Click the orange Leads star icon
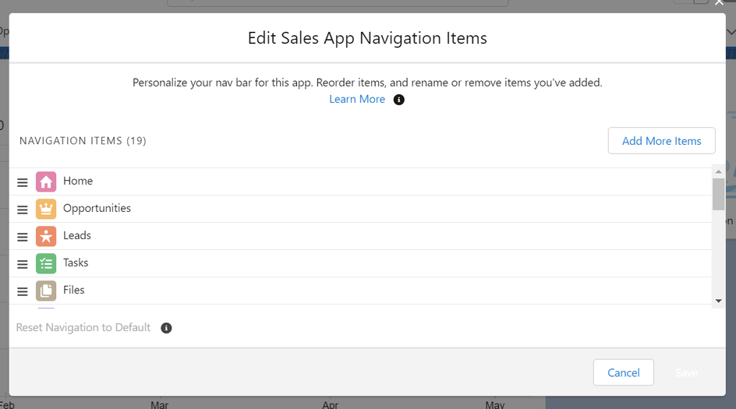The image size is (736, 409). (46, 236)
